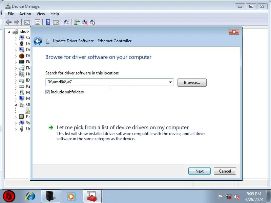Open the File menu

click(x=11, y=14)
